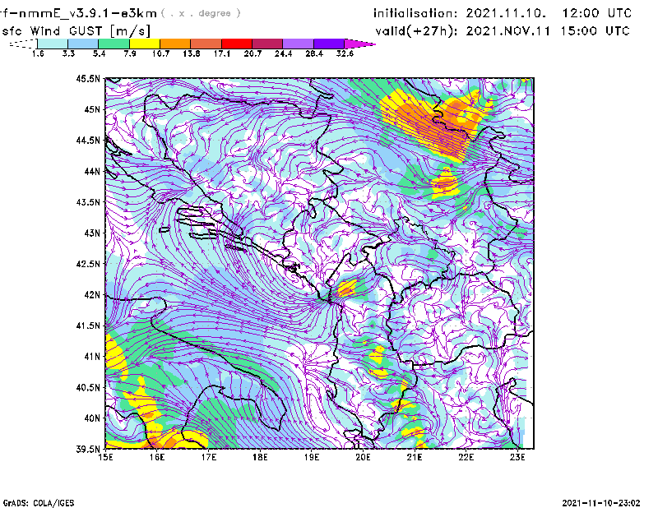Click the 21E longitude label
Viewport: 658px width, 508px height.
(415, 457)
